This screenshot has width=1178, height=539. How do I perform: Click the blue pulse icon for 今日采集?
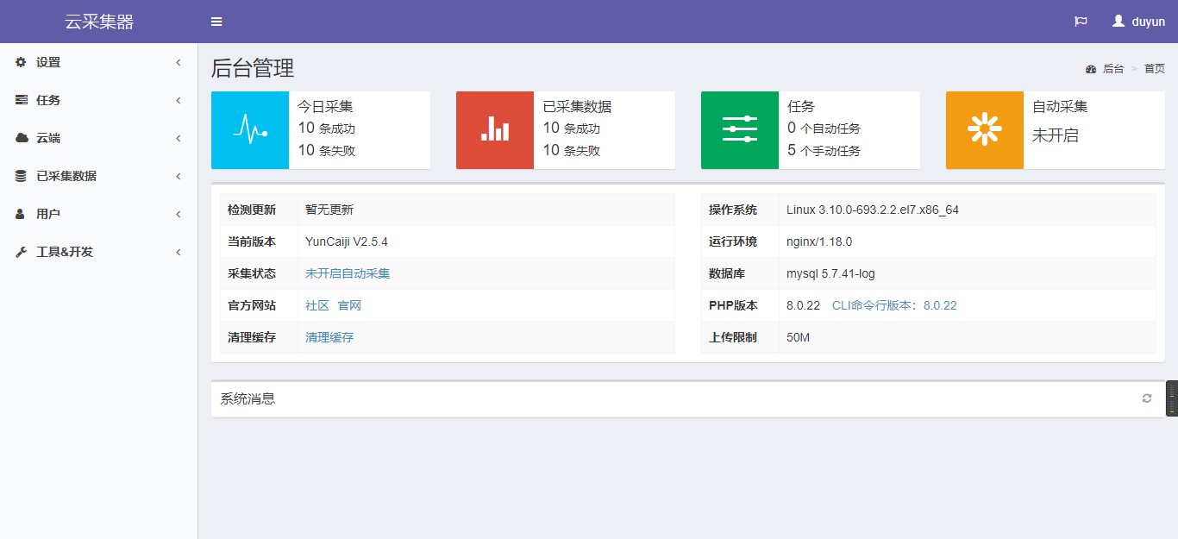[250, 130]
